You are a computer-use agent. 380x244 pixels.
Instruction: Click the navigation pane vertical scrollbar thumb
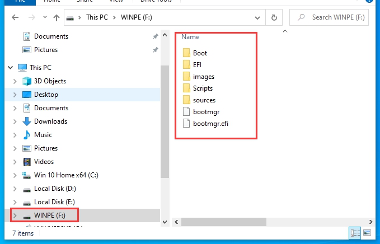click(165, 121)
